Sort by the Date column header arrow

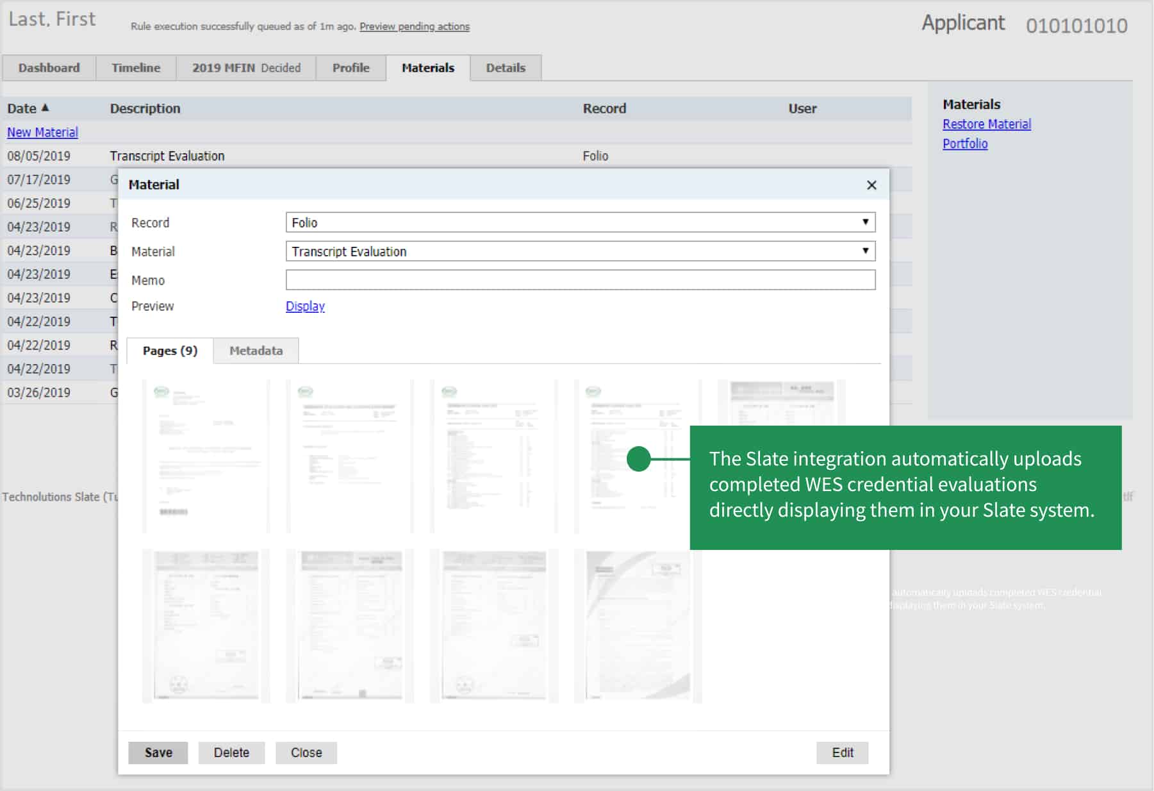45,108
